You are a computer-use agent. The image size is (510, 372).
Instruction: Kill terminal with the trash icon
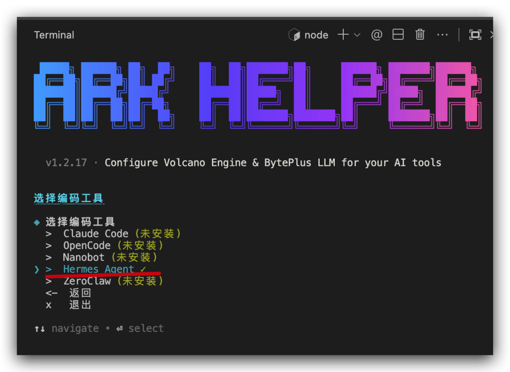pos(420,34)
